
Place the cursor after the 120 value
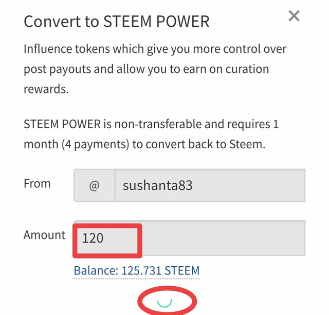(104, 238)
